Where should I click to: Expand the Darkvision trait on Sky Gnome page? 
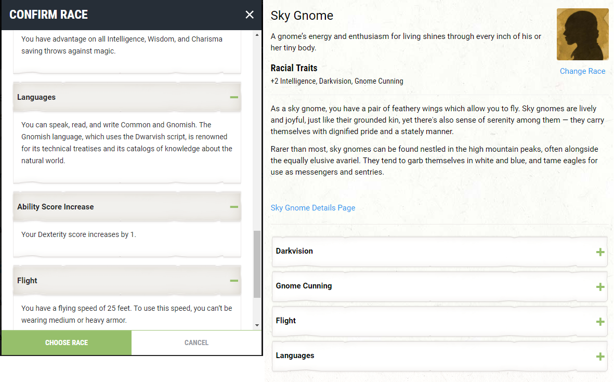pyautogui.click(x=600, y=252)
